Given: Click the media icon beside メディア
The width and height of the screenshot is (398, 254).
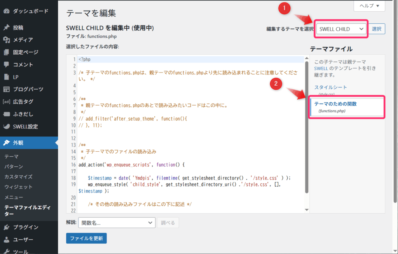Looking at the screenshot, I should [6, 40].
